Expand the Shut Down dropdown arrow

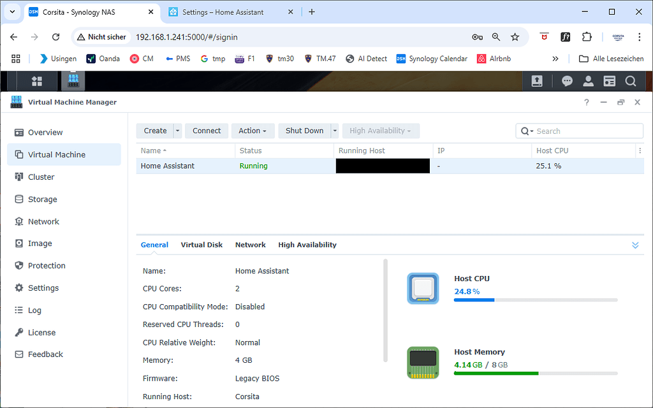tap(335, 131)
